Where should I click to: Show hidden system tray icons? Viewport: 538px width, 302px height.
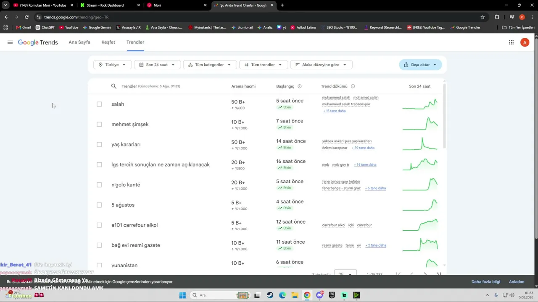(487, 295)
